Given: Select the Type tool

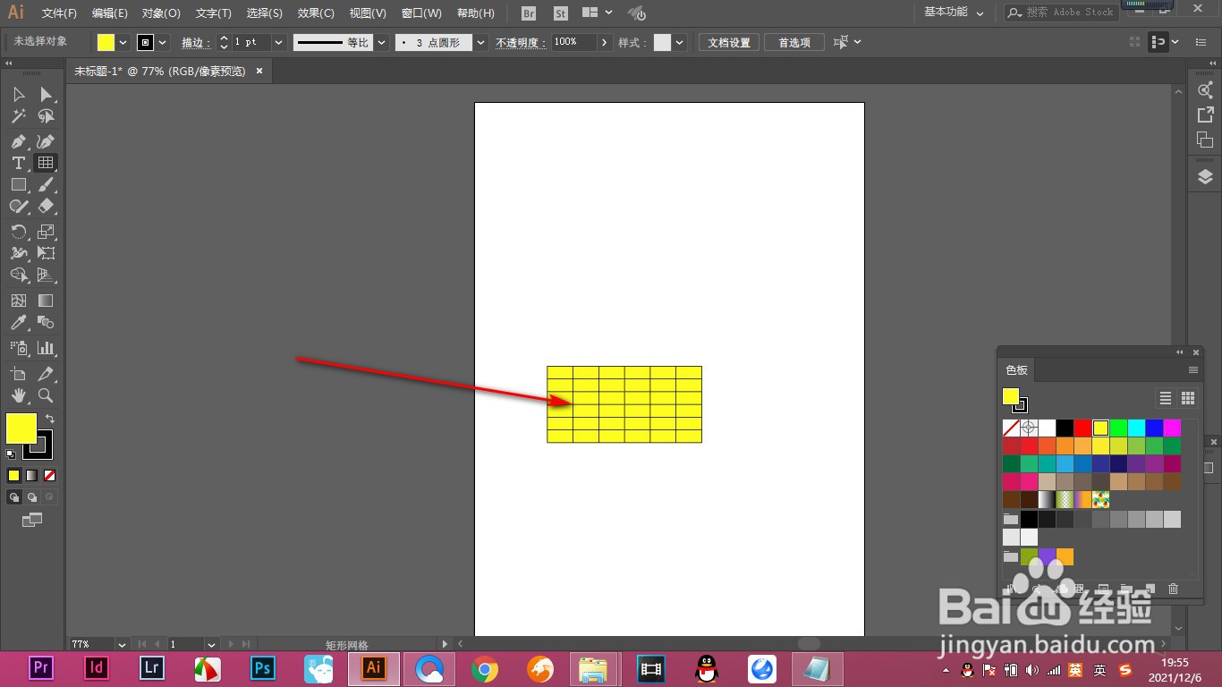Looking at the screenshot, I should [18, 163].
